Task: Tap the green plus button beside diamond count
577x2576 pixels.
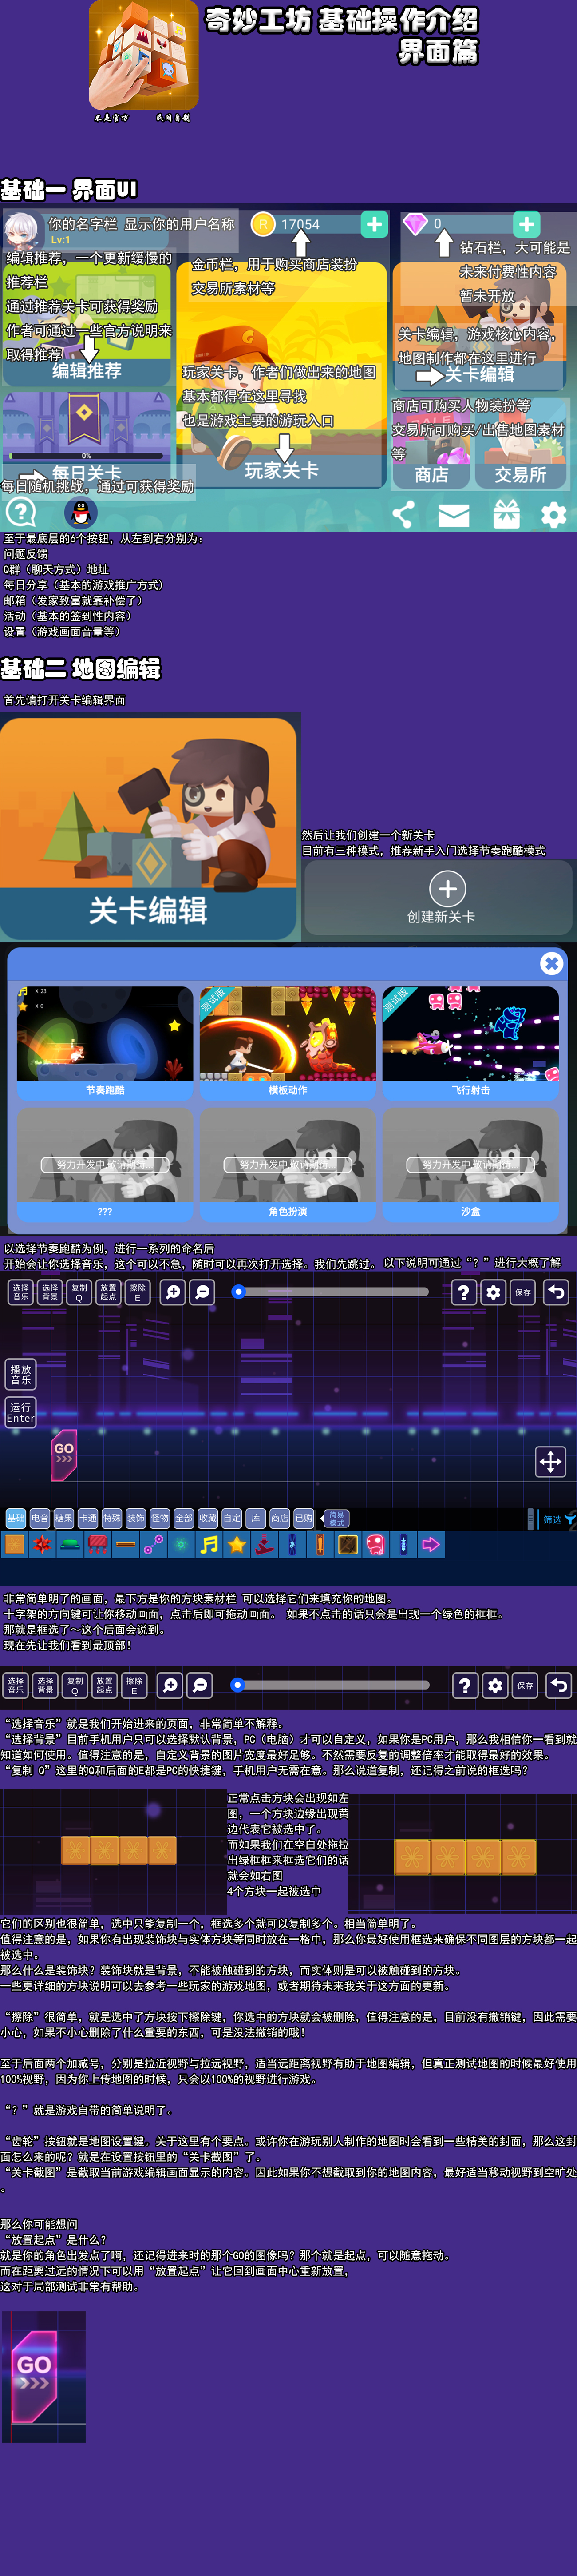Action: (527, 224)
